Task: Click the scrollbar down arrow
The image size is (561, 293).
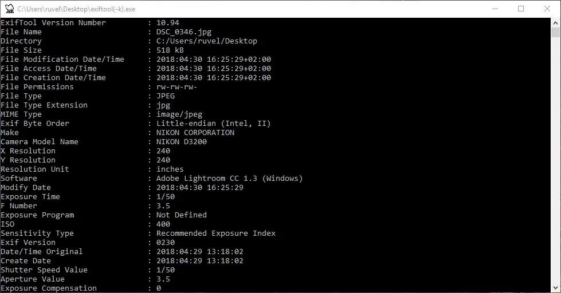Action: (x=556, y=288)
